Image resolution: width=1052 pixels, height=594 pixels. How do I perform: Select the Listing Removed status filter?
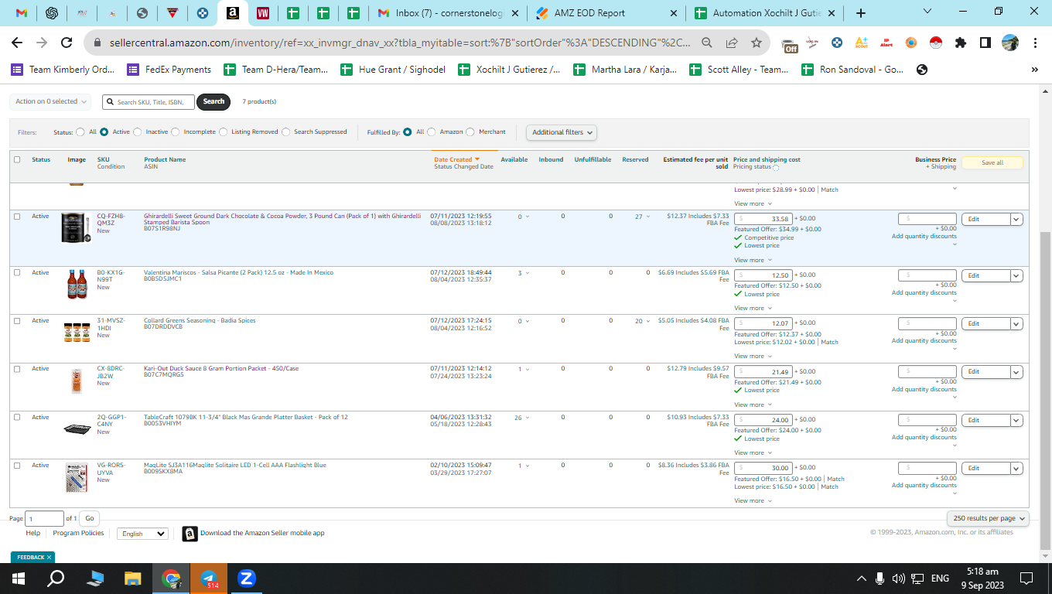(x=224, y=132)
